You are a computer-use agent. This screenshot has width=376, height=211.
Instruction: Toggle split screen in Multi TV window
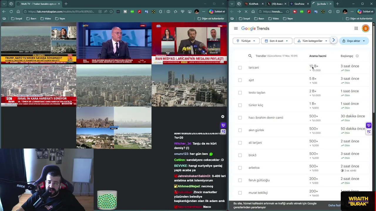pyautogui.click(x=168, y=12)
